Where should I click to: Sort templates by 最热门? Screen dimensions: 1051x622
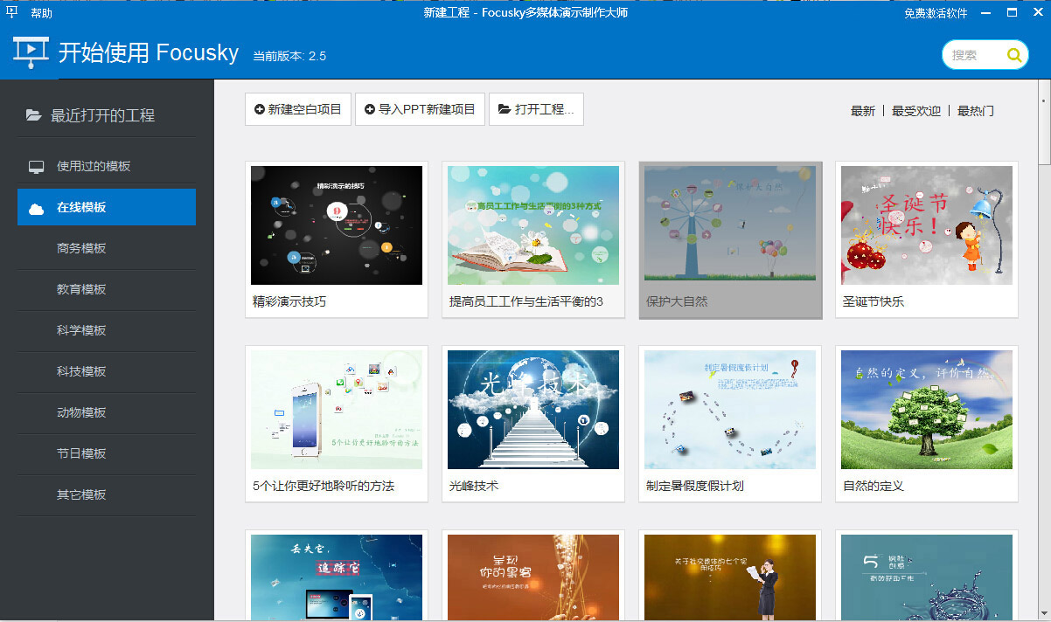click(976, 111)
